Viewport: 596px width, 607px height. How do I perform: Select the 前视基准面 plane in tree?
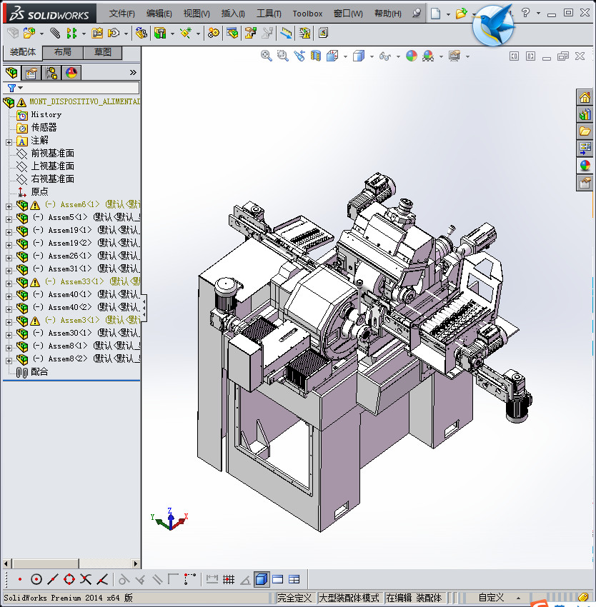coord(52,154)
